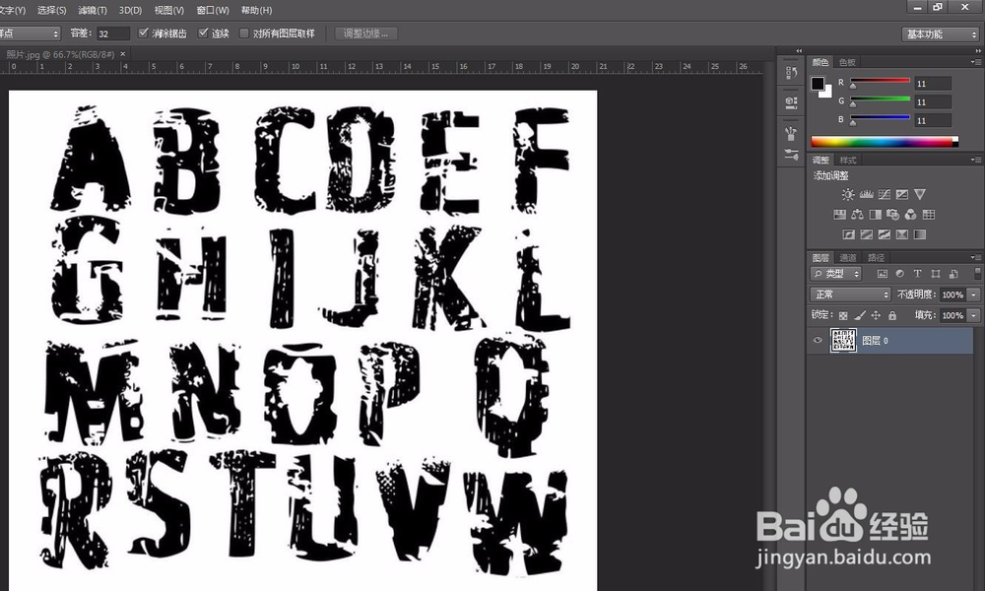
Task: Add a Threshold adjustment
Action: point(885,234)
